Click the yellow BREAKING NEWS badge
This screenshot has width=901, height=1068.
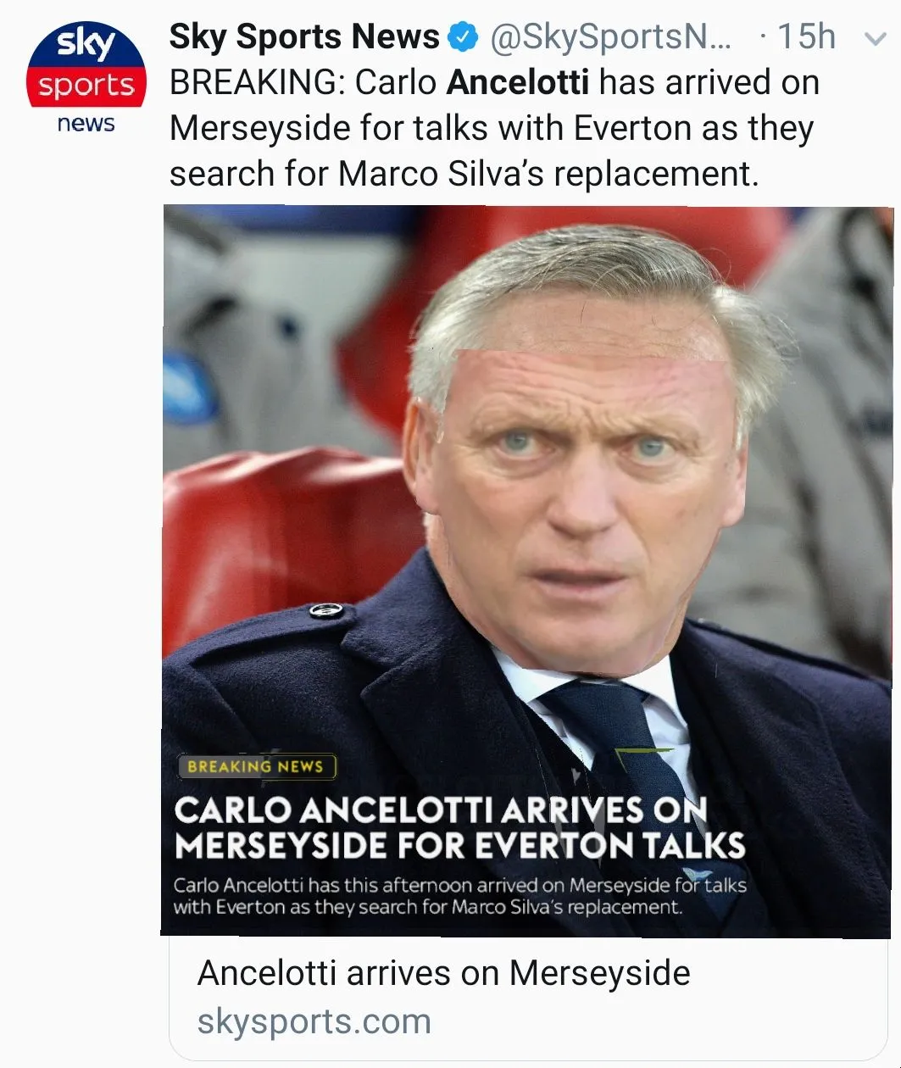click(x=256, y=766)
